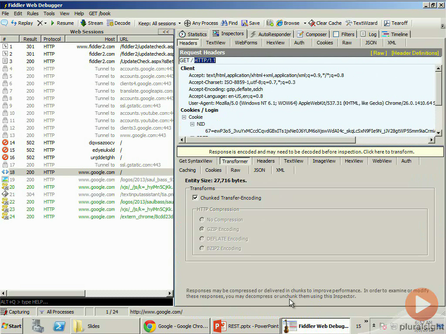The image size is (446, 334).
Task: Switch to the Timeline tab
Action: (395, 34)
